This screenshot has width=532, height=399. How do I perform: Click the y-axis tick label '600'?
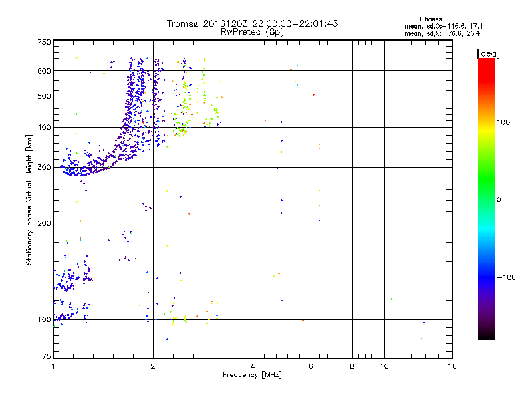click(44, 71)
